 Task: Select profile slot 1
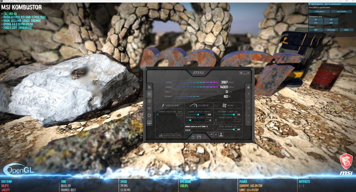coord(248,94)
